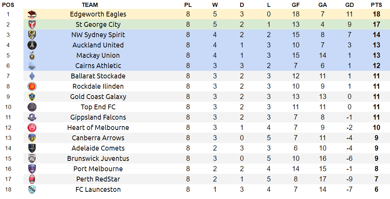Click the GD column header
Viewport: 390px width, 199px height.
coord(350,5)
